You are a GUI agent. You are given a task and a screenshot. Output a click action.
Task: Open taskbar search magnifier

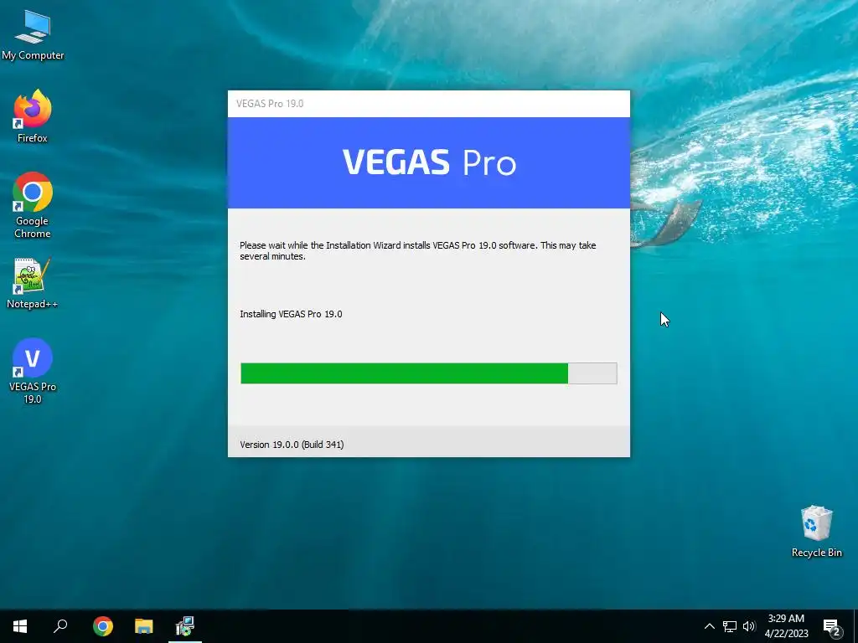pyautogui.click(x=60, y=626)
